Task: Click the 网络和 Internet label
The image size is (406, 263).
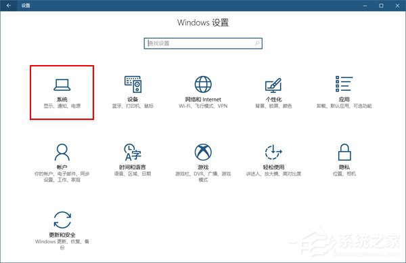Action: tap(203, 100)
